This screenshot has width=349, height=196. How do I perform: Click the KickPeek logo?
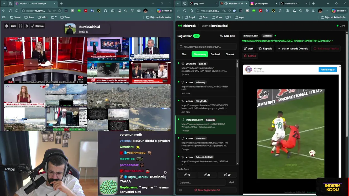tap(187, 26)
